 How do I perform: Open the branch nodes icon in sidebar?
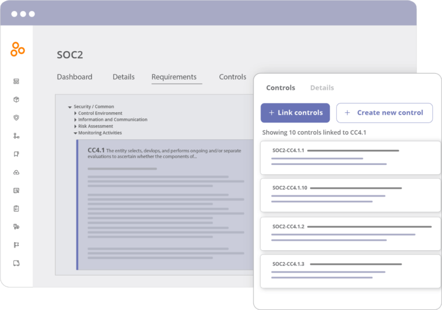coord(16,136)
